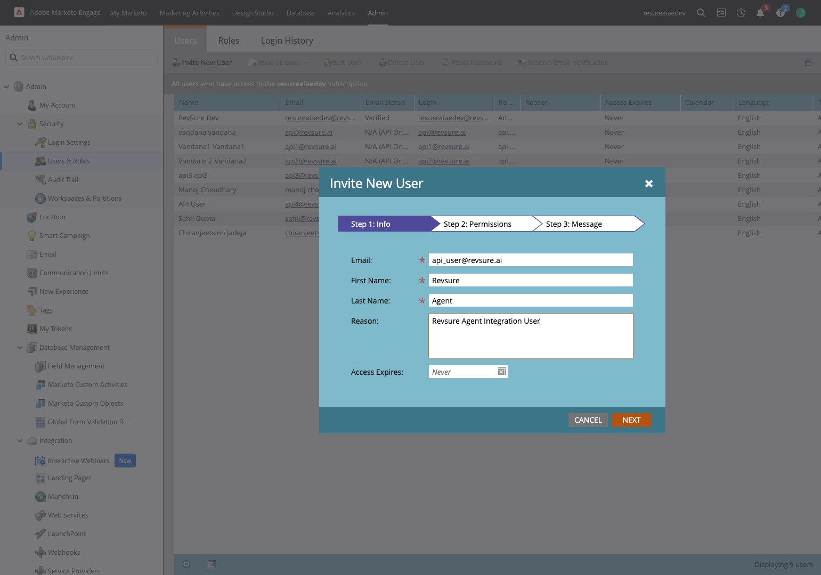Screen dimensions: 821x575
Task: Open Communication Limits tree item
Action: click(x=74, y=273)
